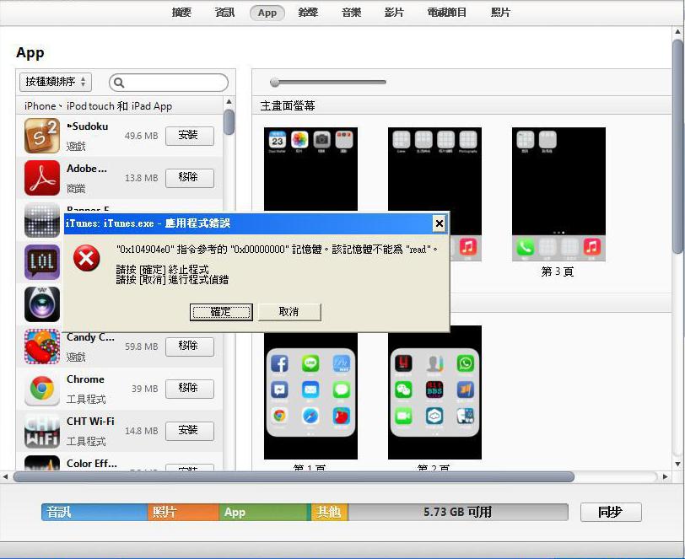The height and width of the screenshot is (559, 685).
Task: Click LINE icon in page 1 folder
Action: [x=310, y=363]
